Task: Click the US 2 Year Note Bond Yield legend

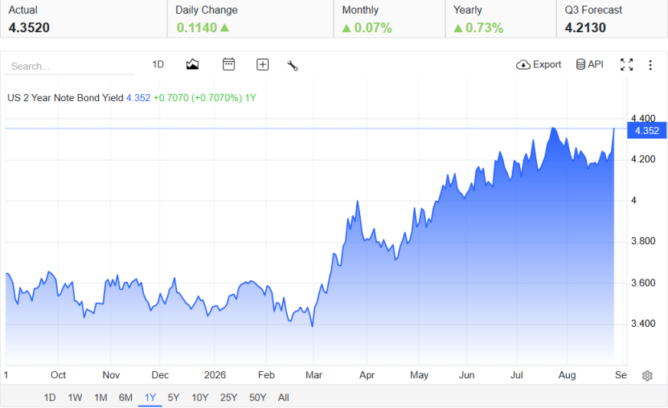Action: tap(65, 98)
